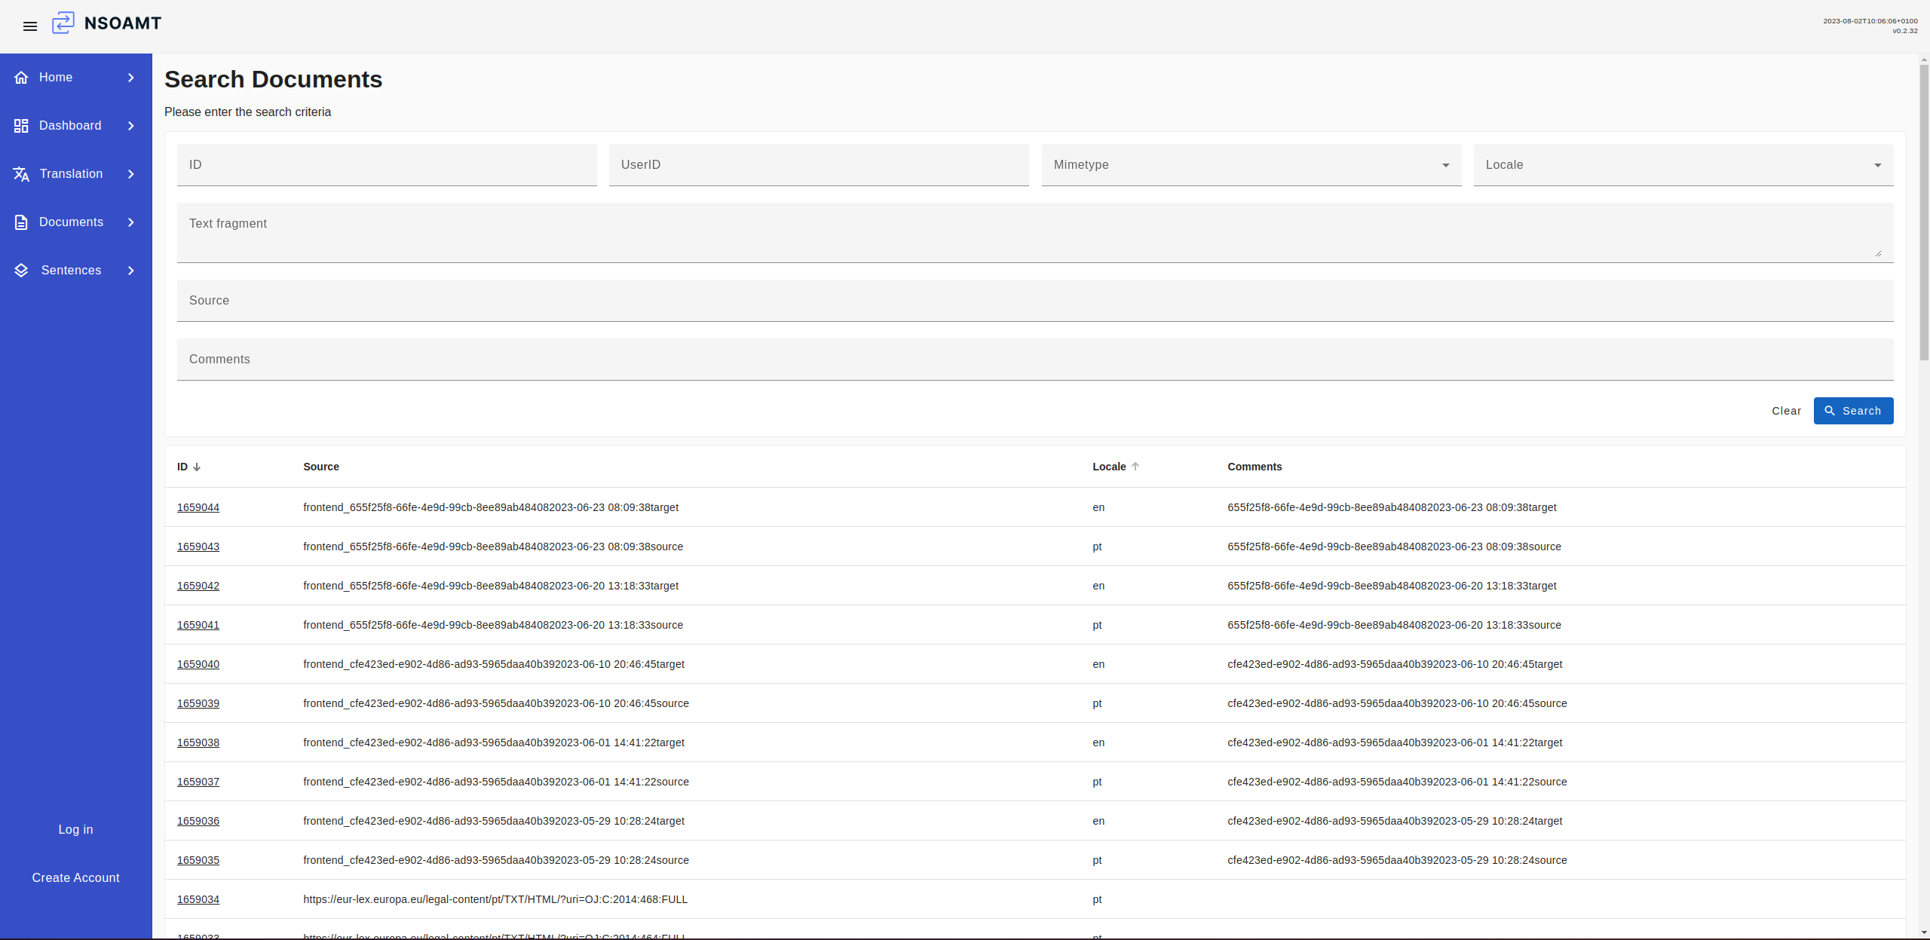Image resolution: width=1930 pixels, height=940 pixels.
Task: Select Dashboard in the sidebar
Action: pyautogui.click(x=76, y=126)
